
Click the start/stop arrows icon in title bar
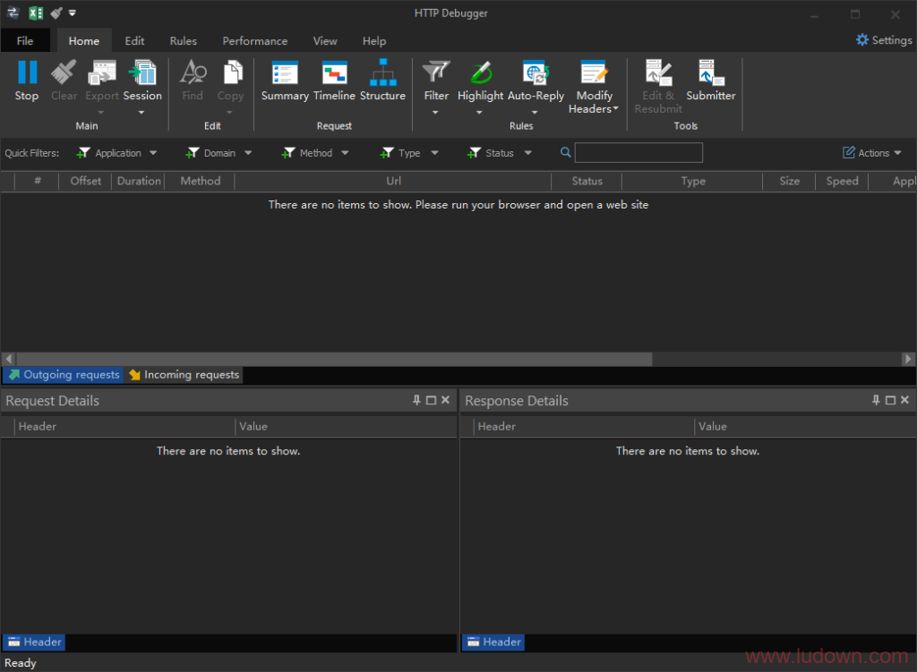click(13, 13)
